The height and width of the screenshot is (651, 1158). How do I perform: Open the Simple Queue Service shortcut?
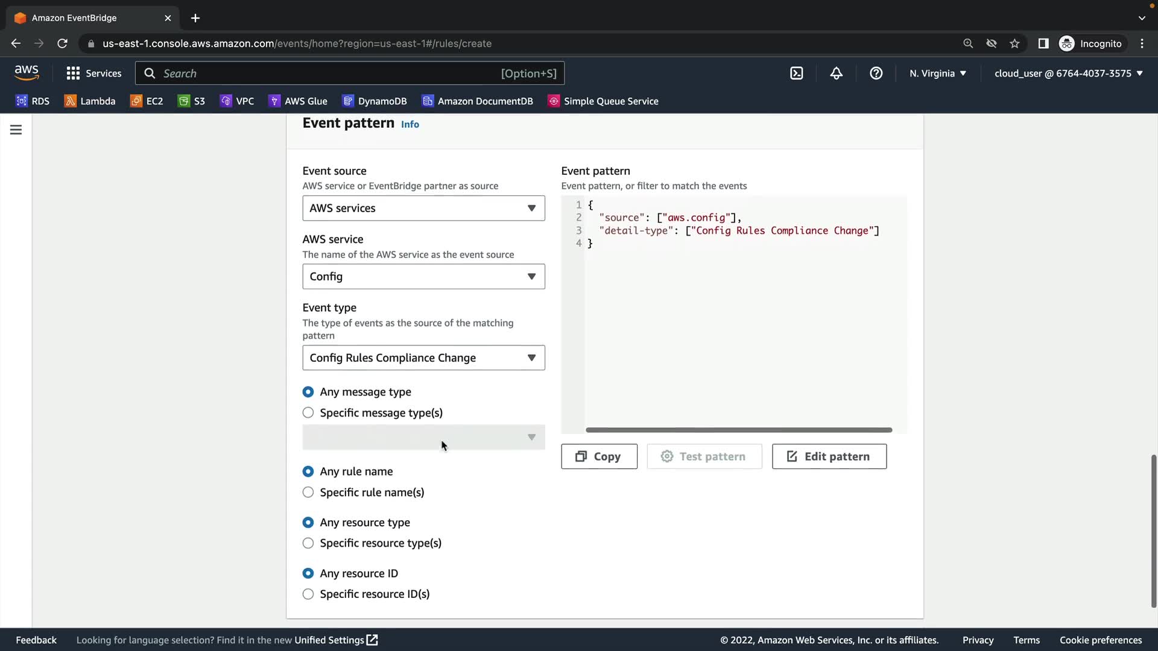coord(603,101)
